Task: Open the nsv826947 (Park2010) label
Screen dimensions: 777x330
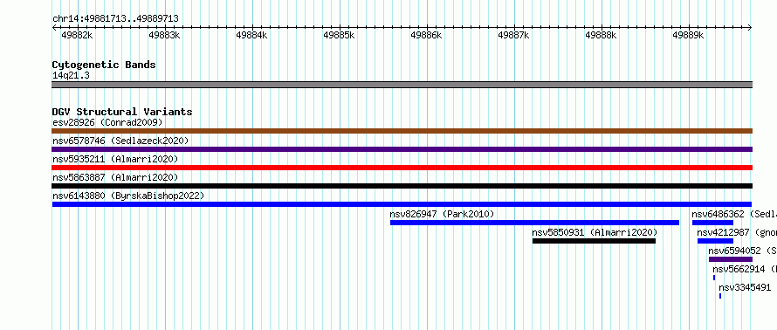Action: coord(442,214)
